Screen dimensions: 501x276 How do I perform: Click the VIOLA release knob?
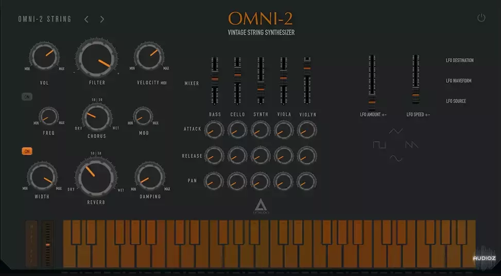click(284, 156)
